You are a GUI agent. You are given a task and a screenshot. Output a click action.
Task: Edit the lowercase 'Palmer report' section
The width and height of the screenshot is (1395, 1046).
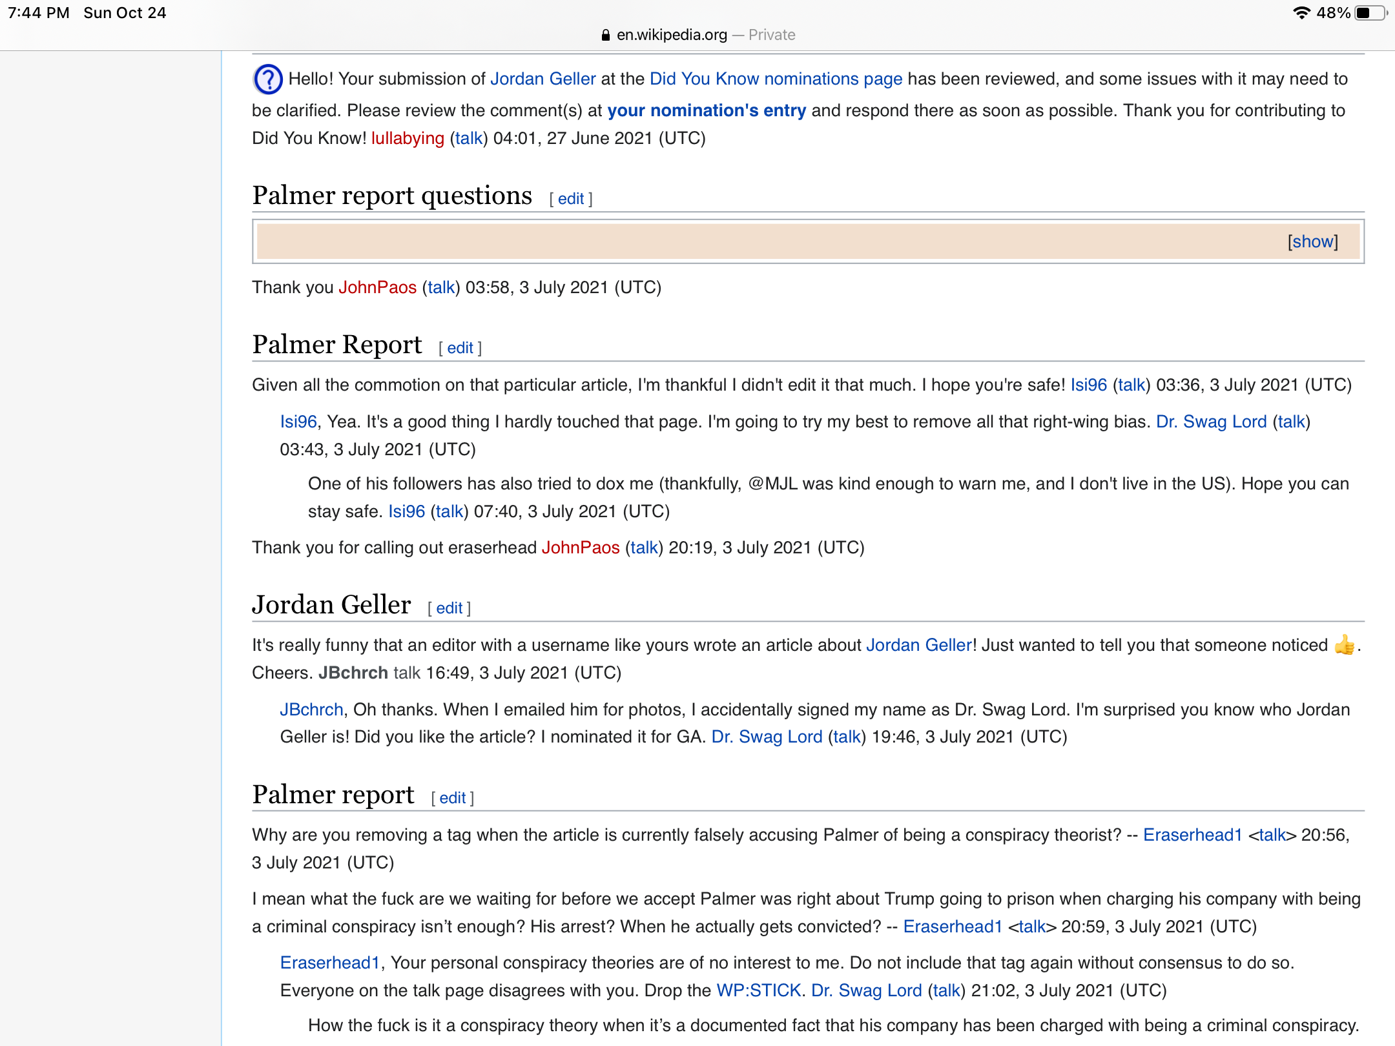pyautogui.click(x=452, y=798)
